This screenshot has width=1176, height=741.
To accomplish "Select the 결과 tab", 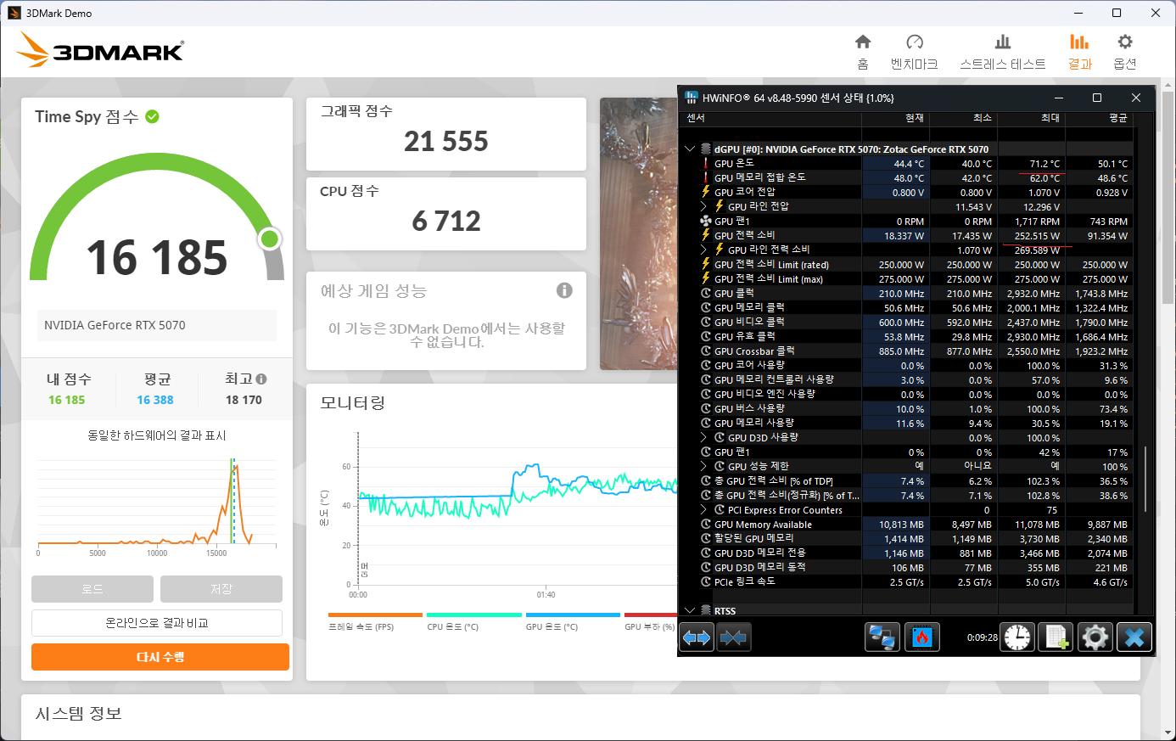I will pyautogui.click(x=1079, y=52).
